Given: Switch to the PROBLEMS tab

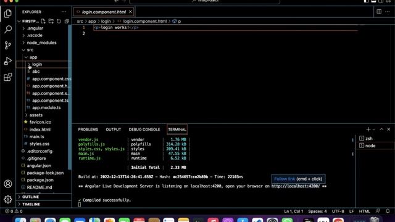Looking at the screenshot, I should 88,129.
